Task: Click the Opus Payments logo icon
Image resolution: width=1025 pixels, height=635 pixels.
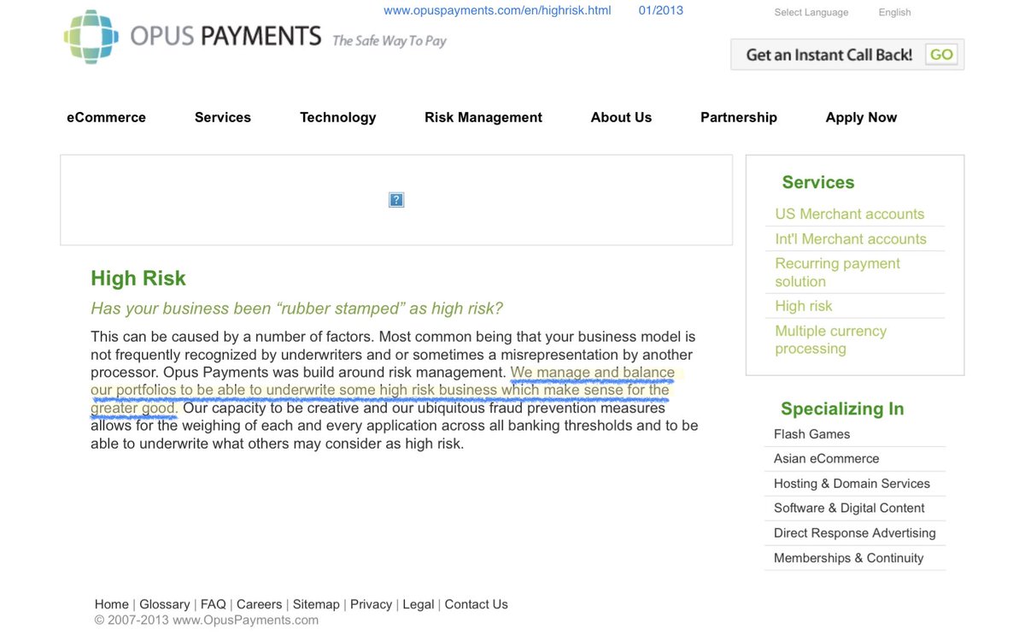Action: [x=92, y=37]
